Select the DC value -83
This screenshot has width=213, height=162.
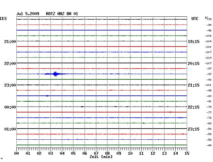click(x=209, y=96)
